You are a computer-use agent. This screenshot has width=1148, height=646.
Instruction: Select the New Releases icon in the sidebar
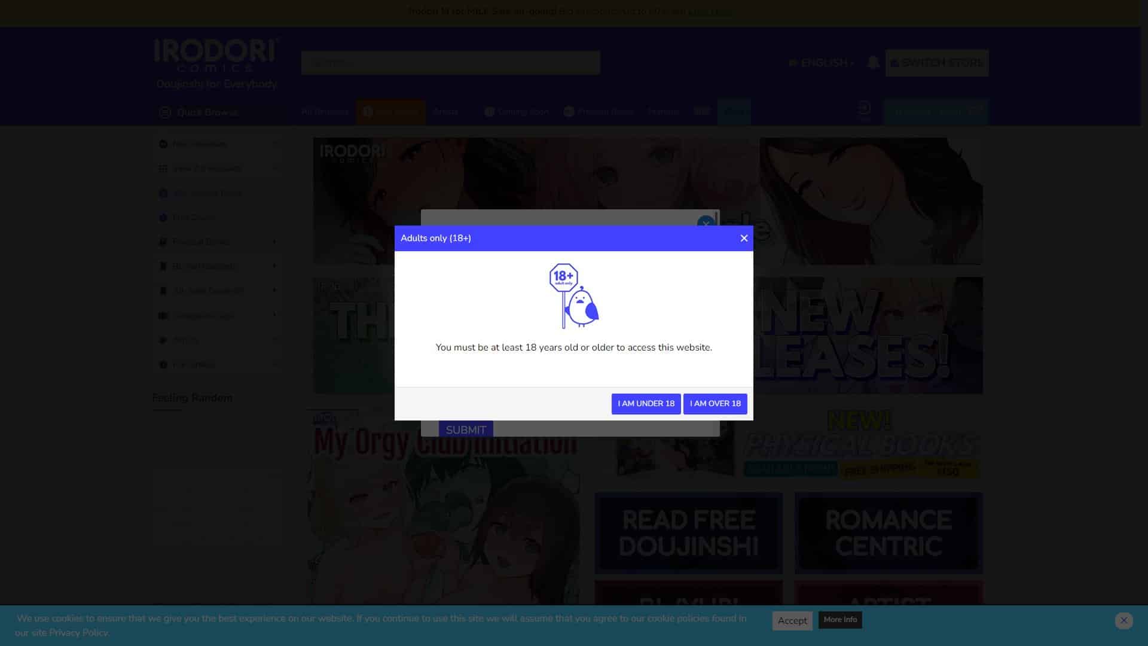tap(163, 144)
